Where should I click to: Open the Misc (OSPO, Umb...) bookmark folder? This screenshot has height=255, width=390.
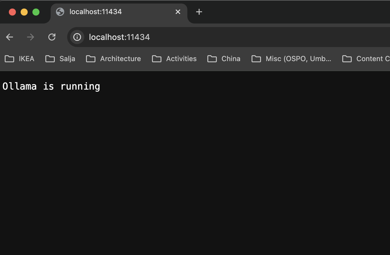[256, 59]
